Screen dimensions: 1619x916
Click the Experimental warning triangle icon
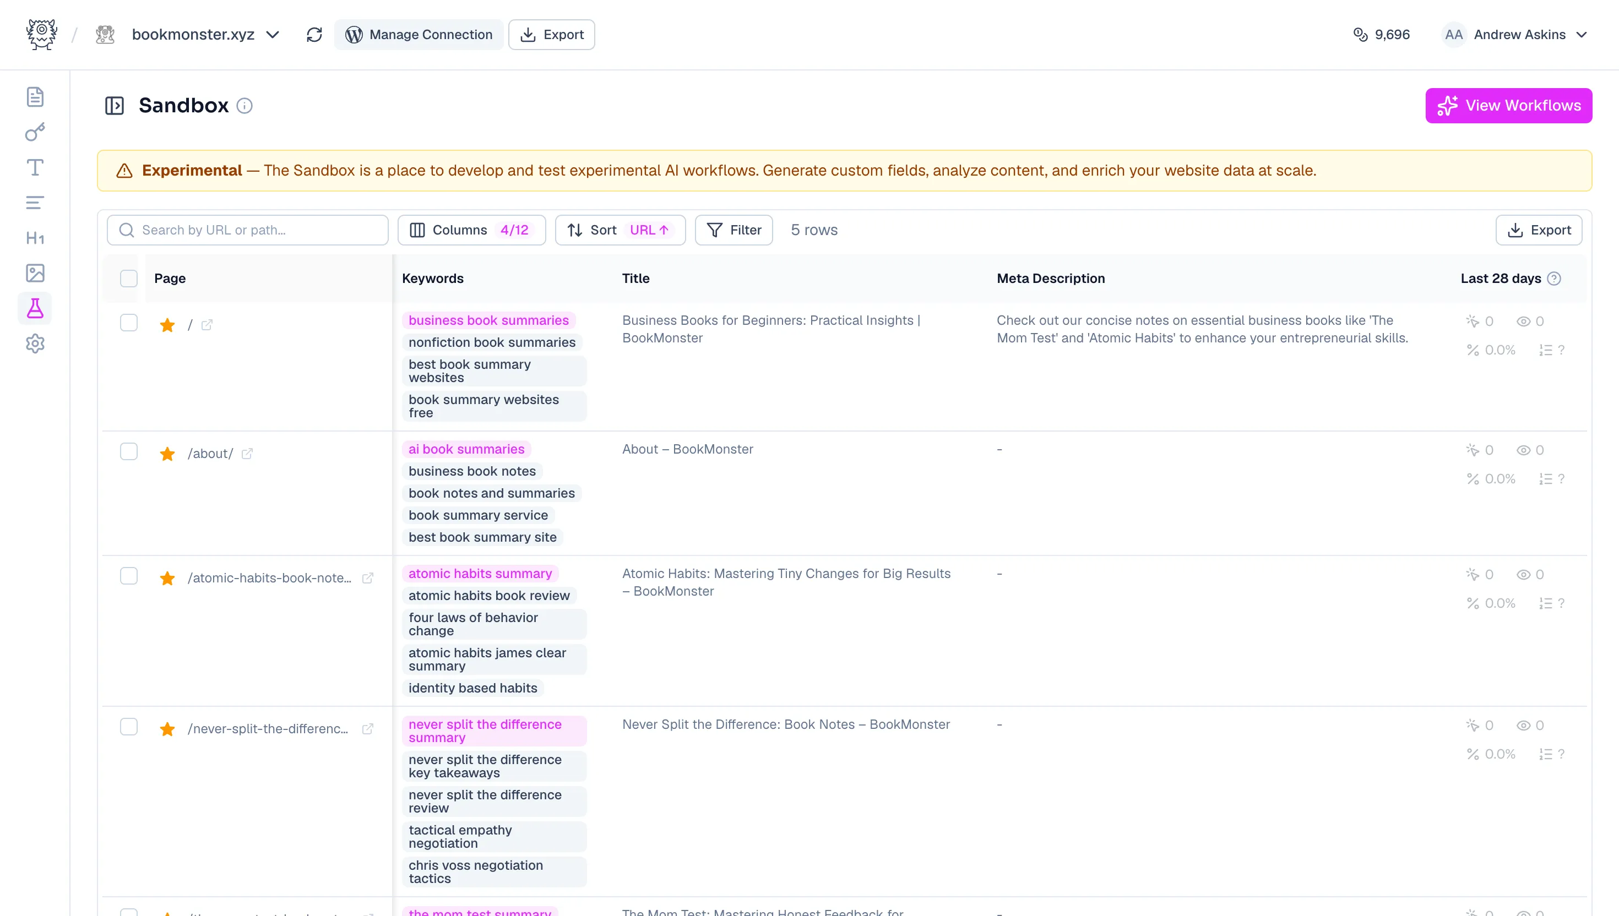pos(124,171)
